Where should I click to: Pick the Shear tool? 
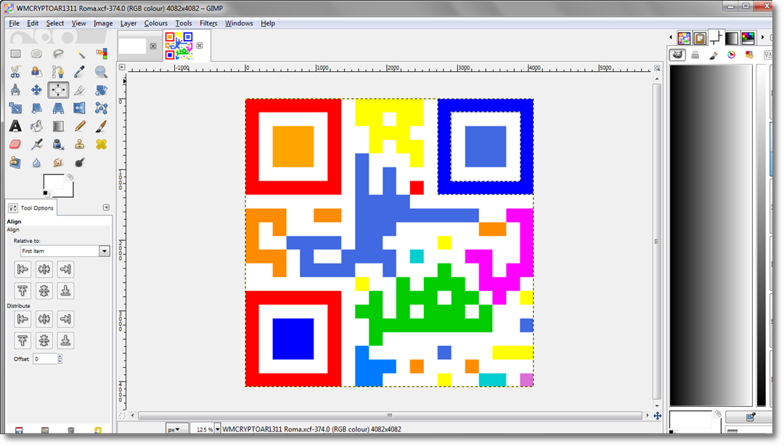tap(36, 108)
